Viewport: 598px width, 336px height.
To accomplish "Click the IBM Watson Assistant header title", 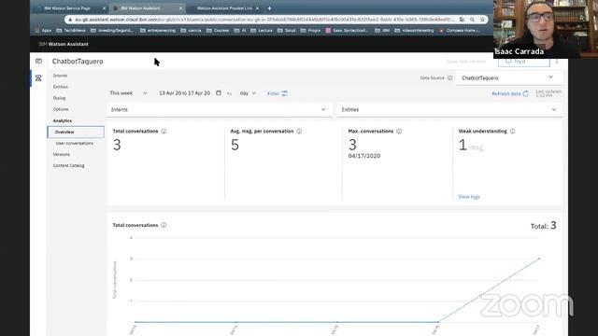I will (x=64, y=44).
